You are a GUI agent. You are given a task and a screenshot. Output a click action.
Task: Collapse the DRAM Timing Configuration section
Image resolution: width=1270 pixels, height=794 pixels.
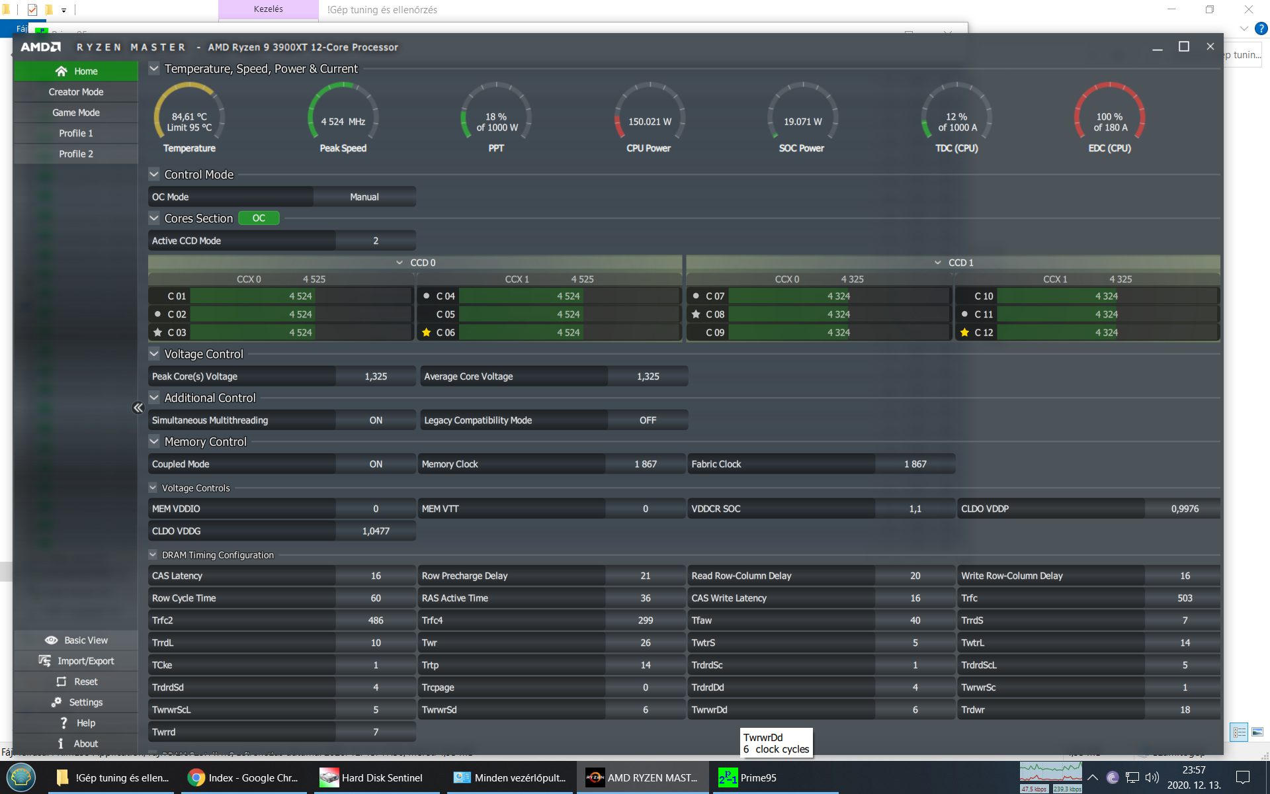point(153,554)
